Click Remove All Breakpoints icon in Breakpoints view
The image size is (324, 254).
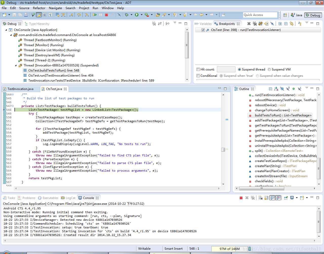click(255, 24)
